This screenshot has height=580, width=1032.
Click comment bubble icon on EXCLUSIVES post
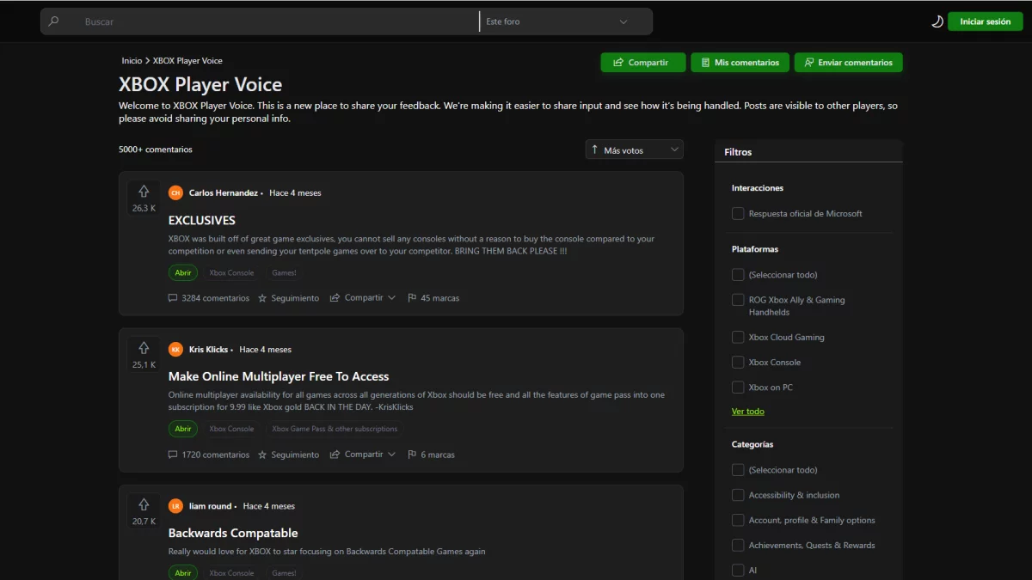point(173,298)
